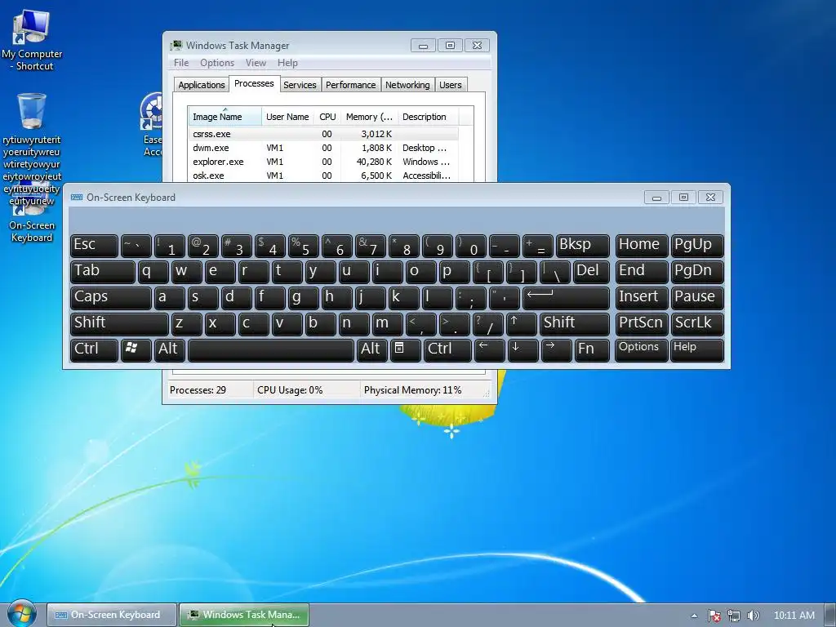The height and width of the screenshot is (627, 836).
Task: Click the left arrow key
Action: pos(489,350)
